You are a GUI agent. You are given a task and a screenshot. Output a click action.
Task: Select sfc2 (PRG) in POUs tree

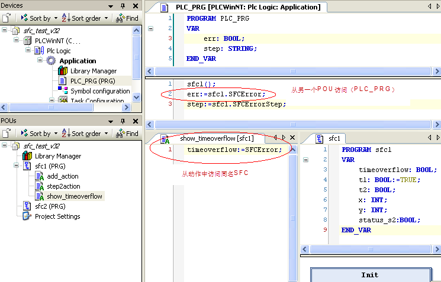50,206
